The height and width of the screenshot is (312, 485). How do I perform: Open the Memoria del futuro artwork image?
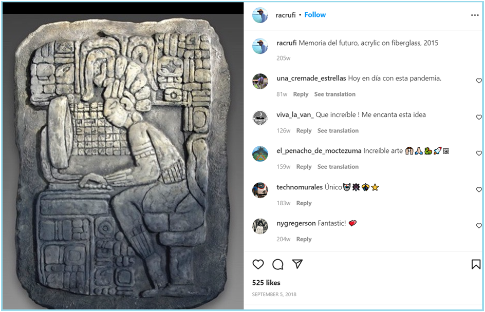coord(123,162)
